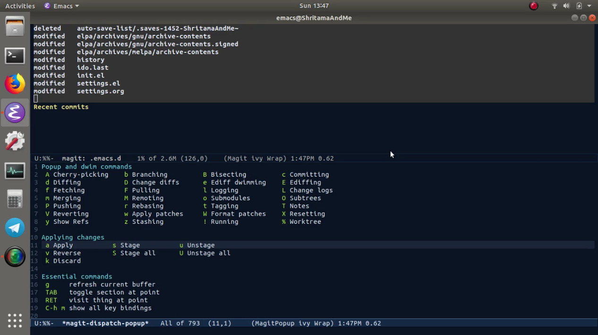Image resolution: width=598 pixels, height=335 pixels.
Task: Click Recent commits section heading
Action: (61, 107)
